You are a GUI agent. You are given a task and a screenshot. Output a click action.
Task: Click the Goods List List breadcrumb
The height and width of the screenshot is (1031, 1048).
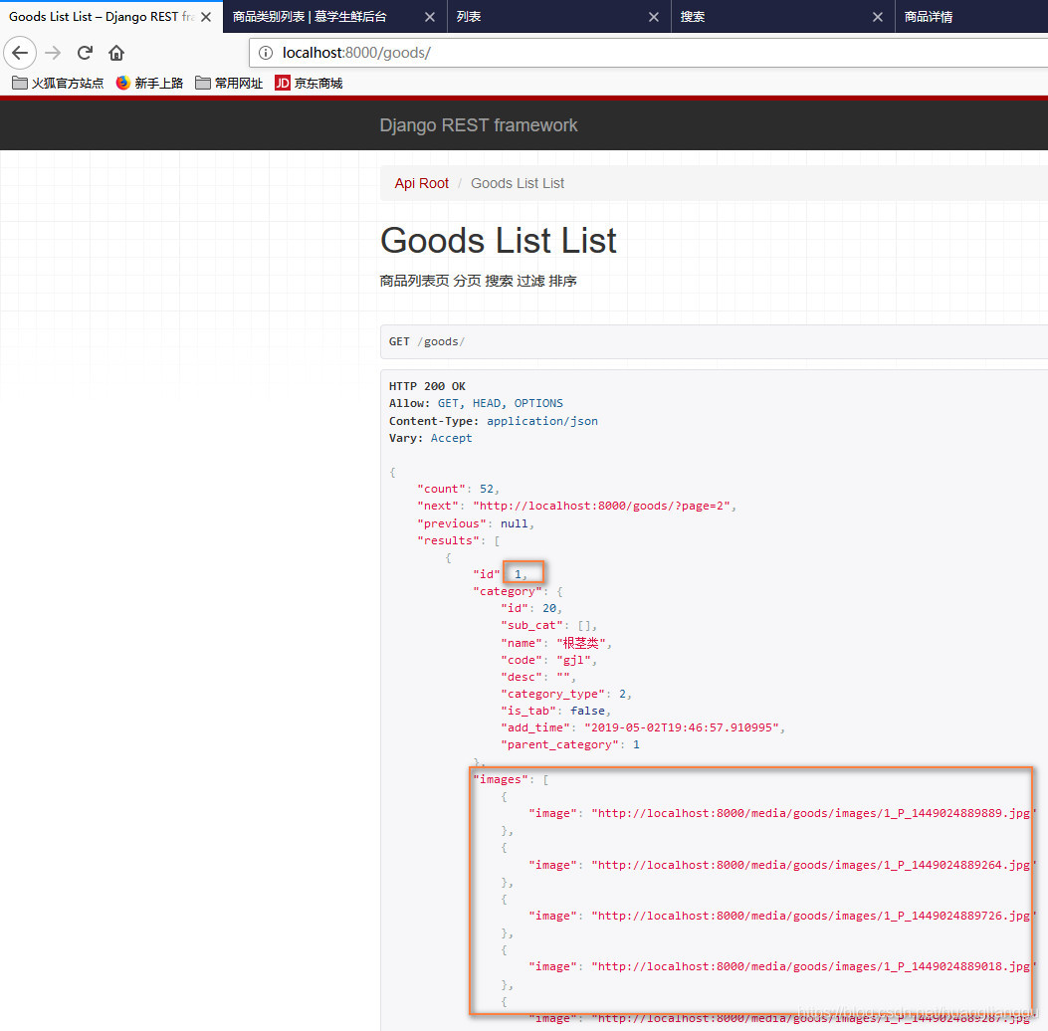pyautogui.click(x=518, y=183)
